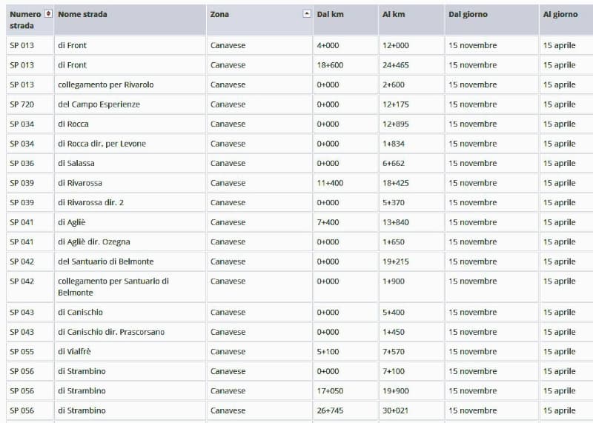Select the 'di Salassa' road name cell
Viewport: 593px width, 423px height.
point(76,163)
